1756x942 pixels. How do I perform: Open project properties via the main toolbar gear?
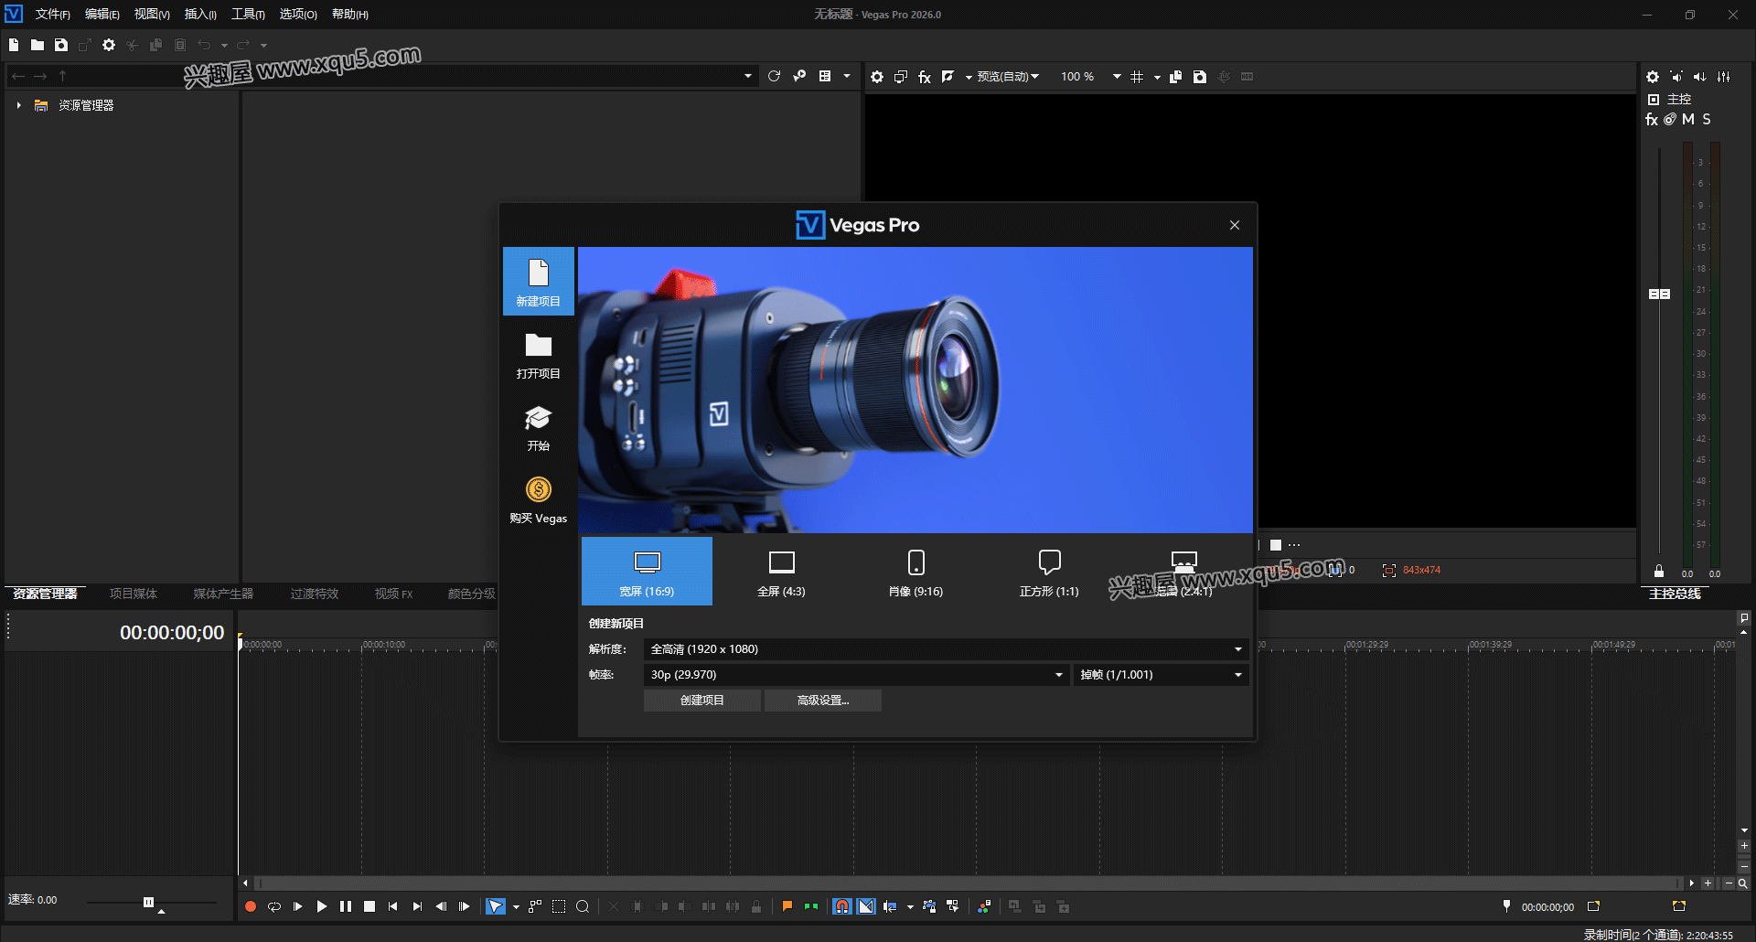(109, 45)
